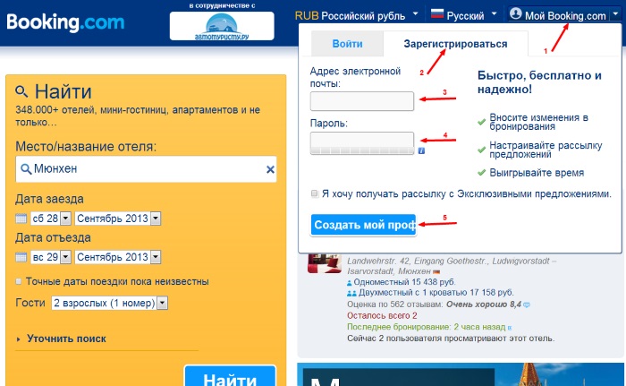The height and width of the screenshot is (386, 626).
Task: Open the check-in month dropdown Сентябрь 2013
Action: (118, 219)
